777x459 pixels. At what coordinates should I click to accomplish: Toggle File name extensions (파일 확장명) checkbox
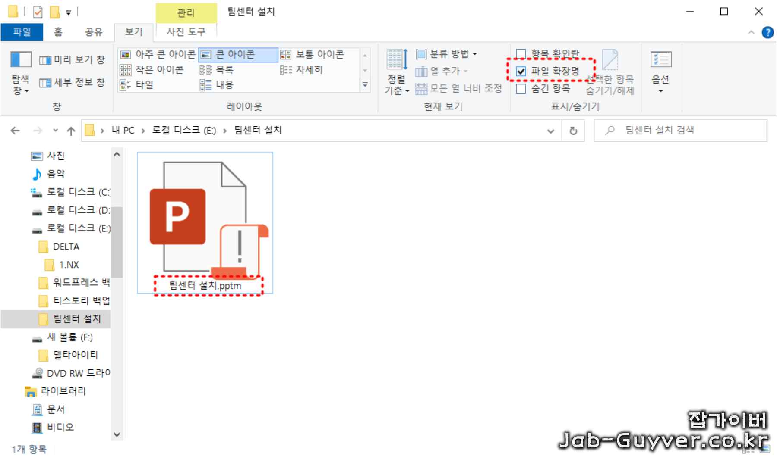coord(521,71)
